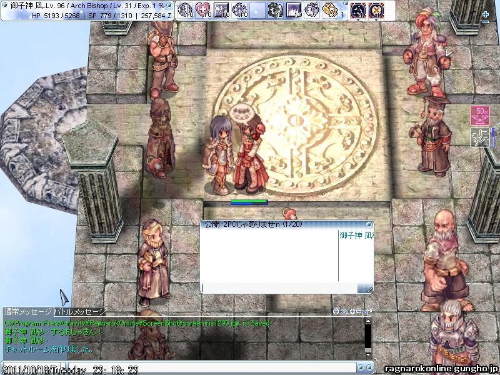The height and width of the screenshot is (375, 500).
Task: Click the running figure status icon
Action: 480,137
